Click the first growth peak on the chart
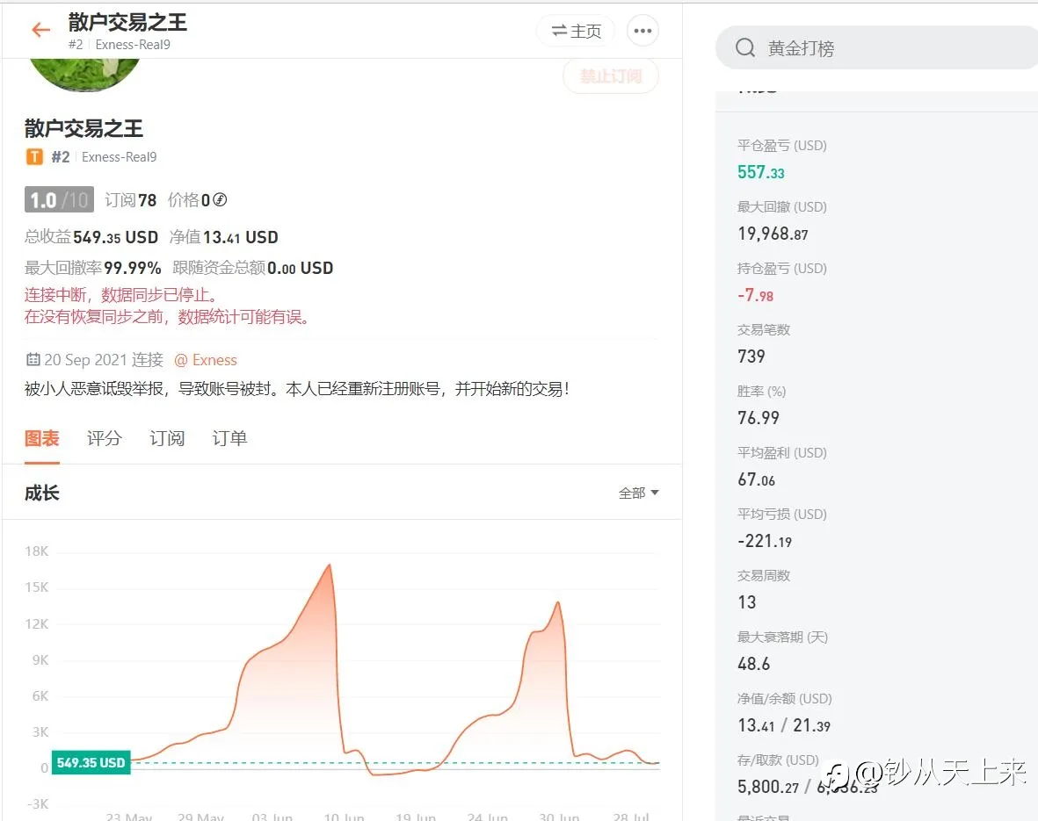 pyautogui.click(x=330, y=565)
